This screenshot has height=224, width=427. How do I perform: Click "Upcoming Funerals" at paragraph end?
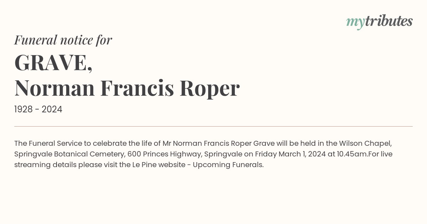click(x=227, y=165)
